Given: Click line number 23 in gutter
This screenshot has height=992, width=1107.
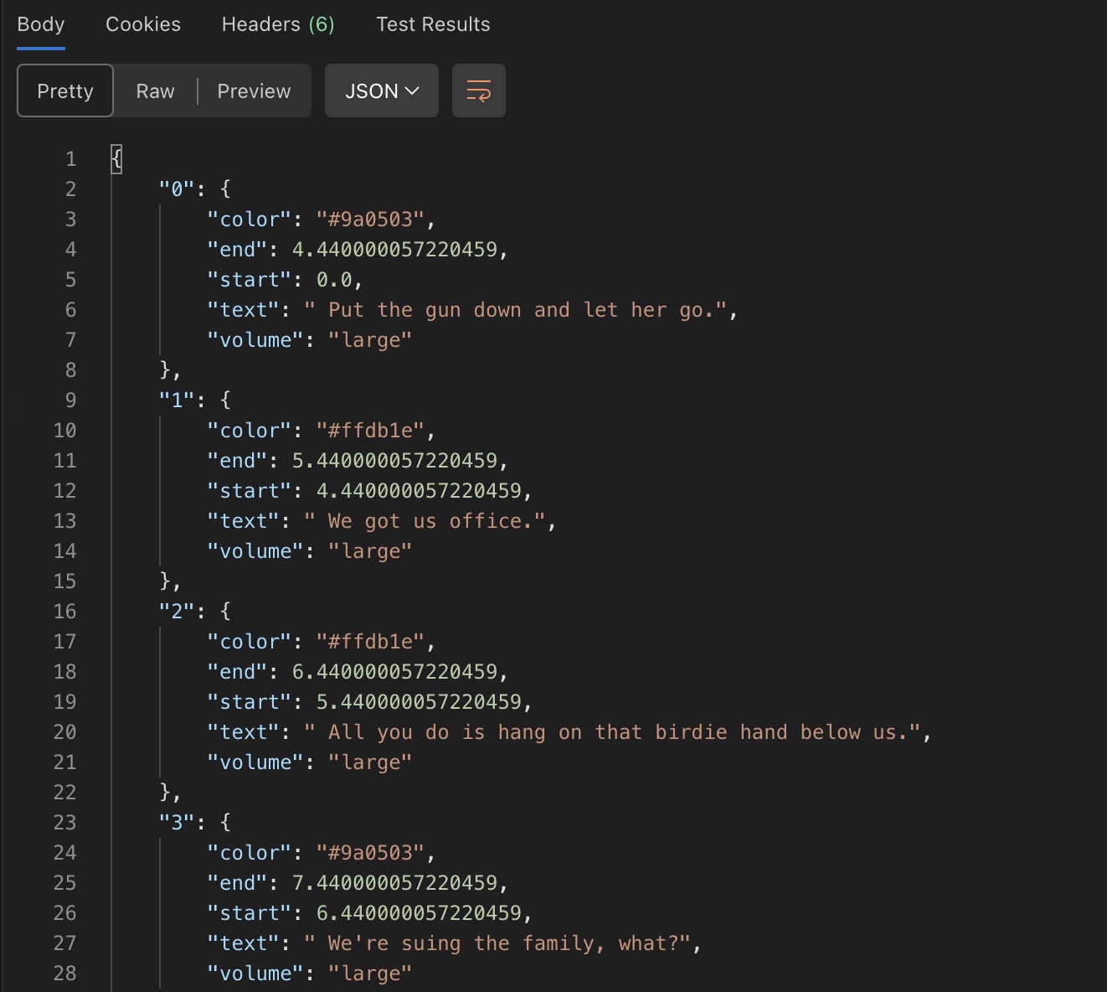Looking at the screenshot, I should (64, 823).
